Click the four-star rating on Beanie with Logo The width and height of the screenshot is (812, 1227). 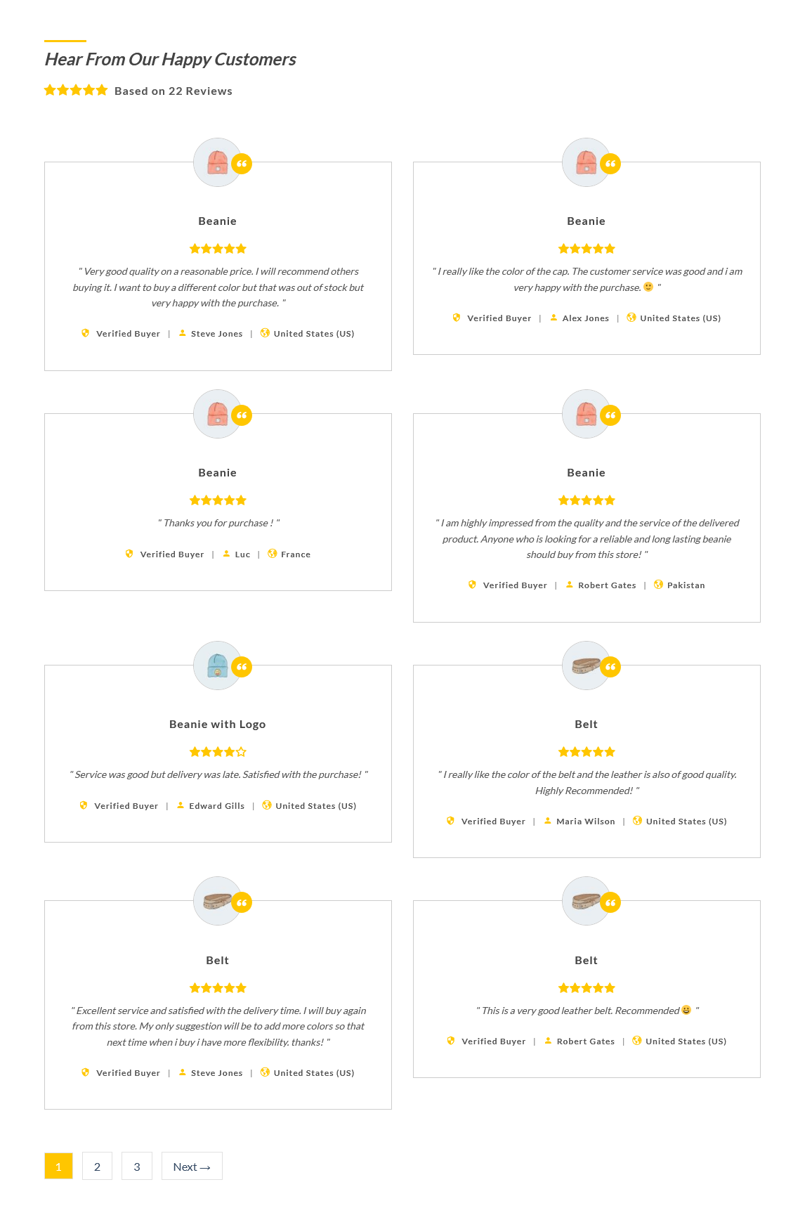click(218, 752)
